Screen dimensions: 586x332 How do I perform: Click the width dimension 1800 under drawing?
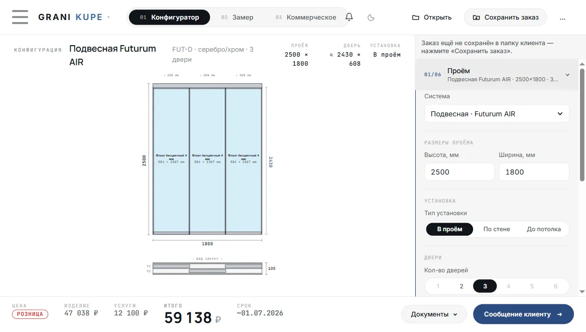click(x=207, y=244)
